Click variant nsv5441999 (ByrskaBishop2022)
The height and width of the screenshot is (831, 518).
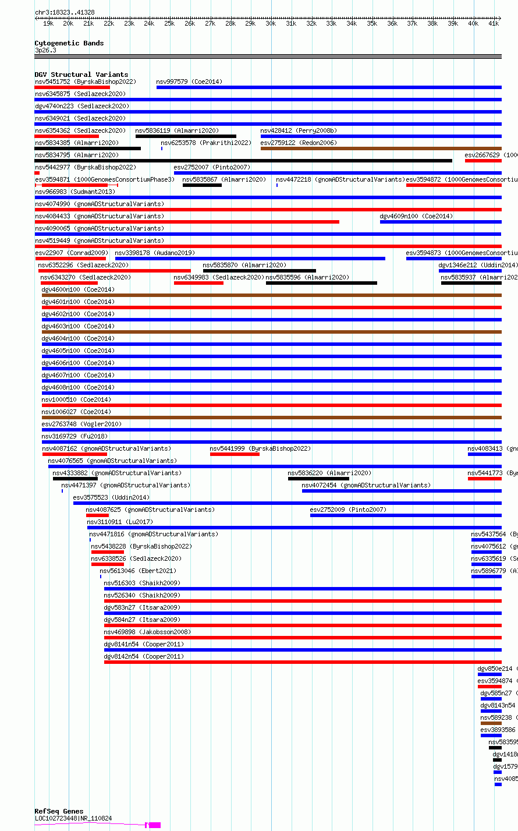pos(235,454)
